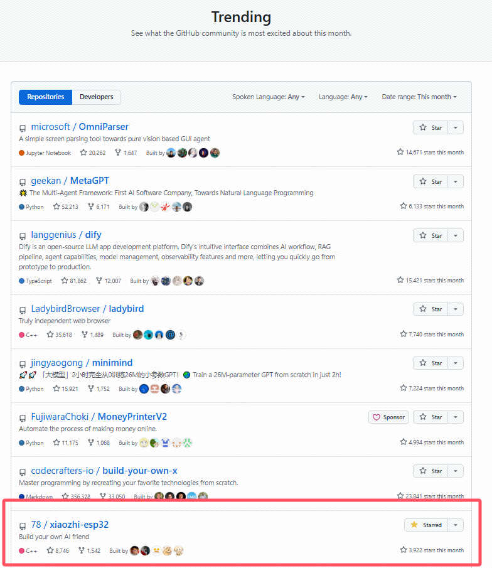Image resolution: width=492 pixels, height=568 pixels.
Task: View ladybird forks count 1,489
Action: (93, 335)
